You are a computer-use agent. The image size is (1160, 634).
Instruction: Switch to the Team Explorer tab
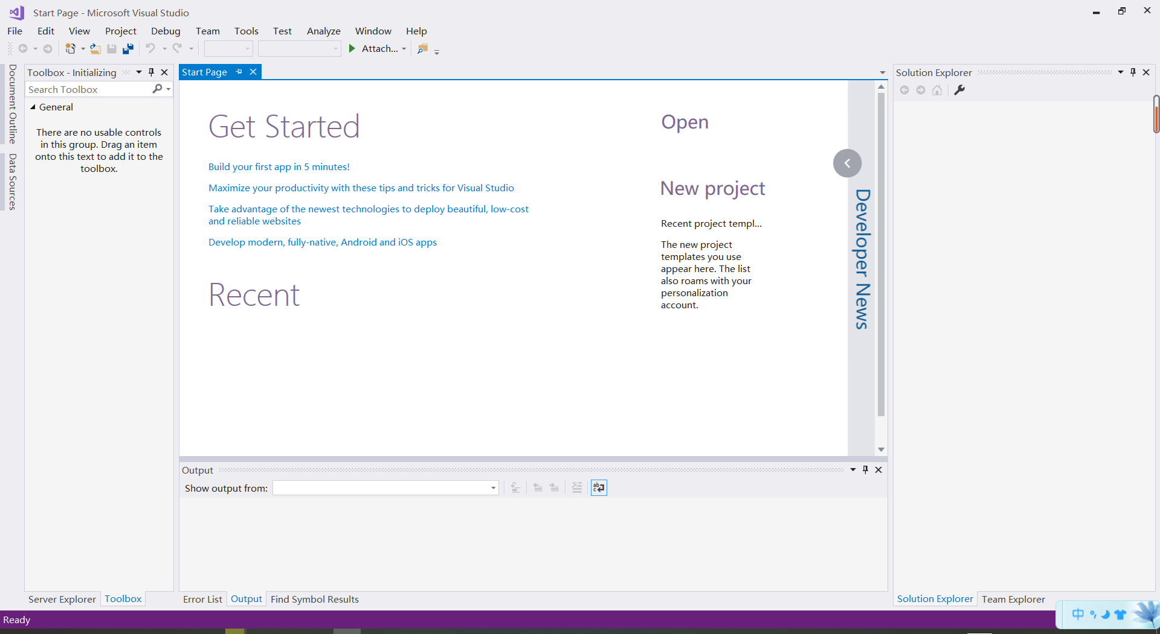[x=1013, y=599]
